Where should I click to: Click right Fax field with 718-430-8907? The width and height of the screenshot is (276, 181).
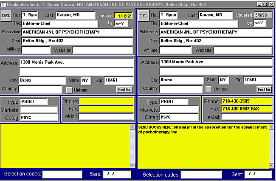pyautogui.click(x=245, y=109)
